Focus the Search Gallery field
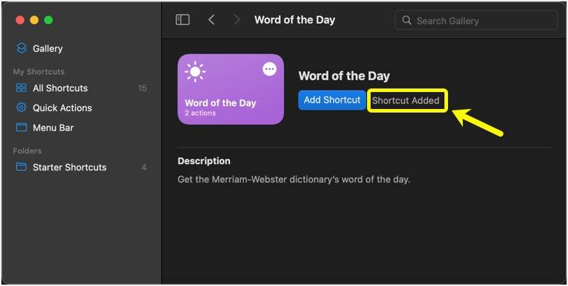Screen dimensions: 568x286 [x=476, y=21]
